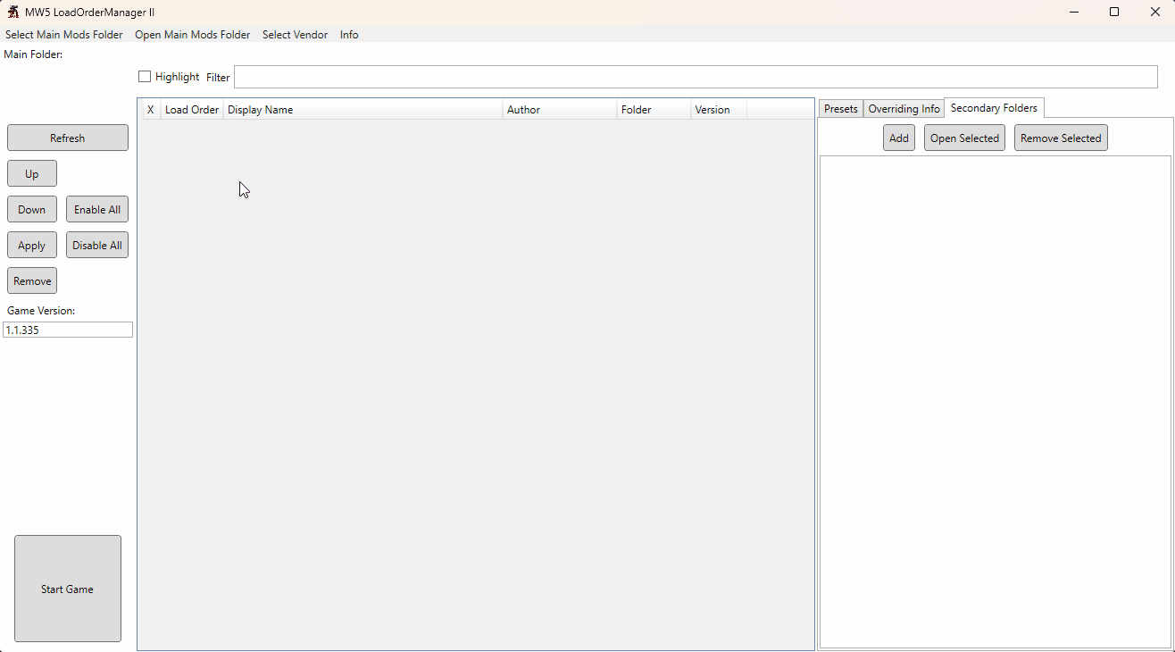1175x652 pixels.
Task: Sort by Folder column header
Action: click(654, 110)
